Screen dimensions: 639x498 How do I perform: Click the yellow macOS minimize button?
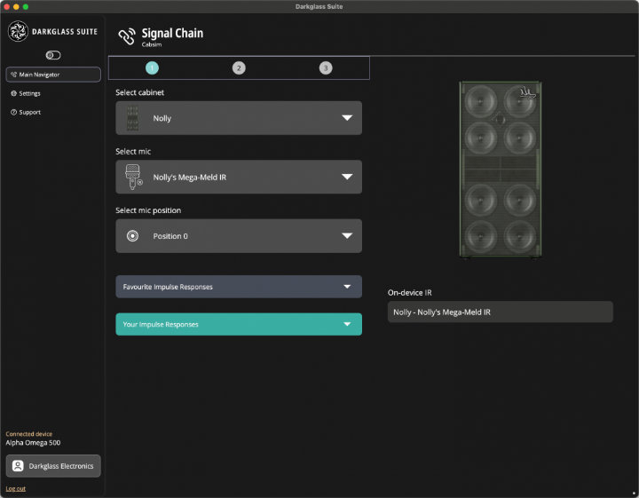click(16, 6)
